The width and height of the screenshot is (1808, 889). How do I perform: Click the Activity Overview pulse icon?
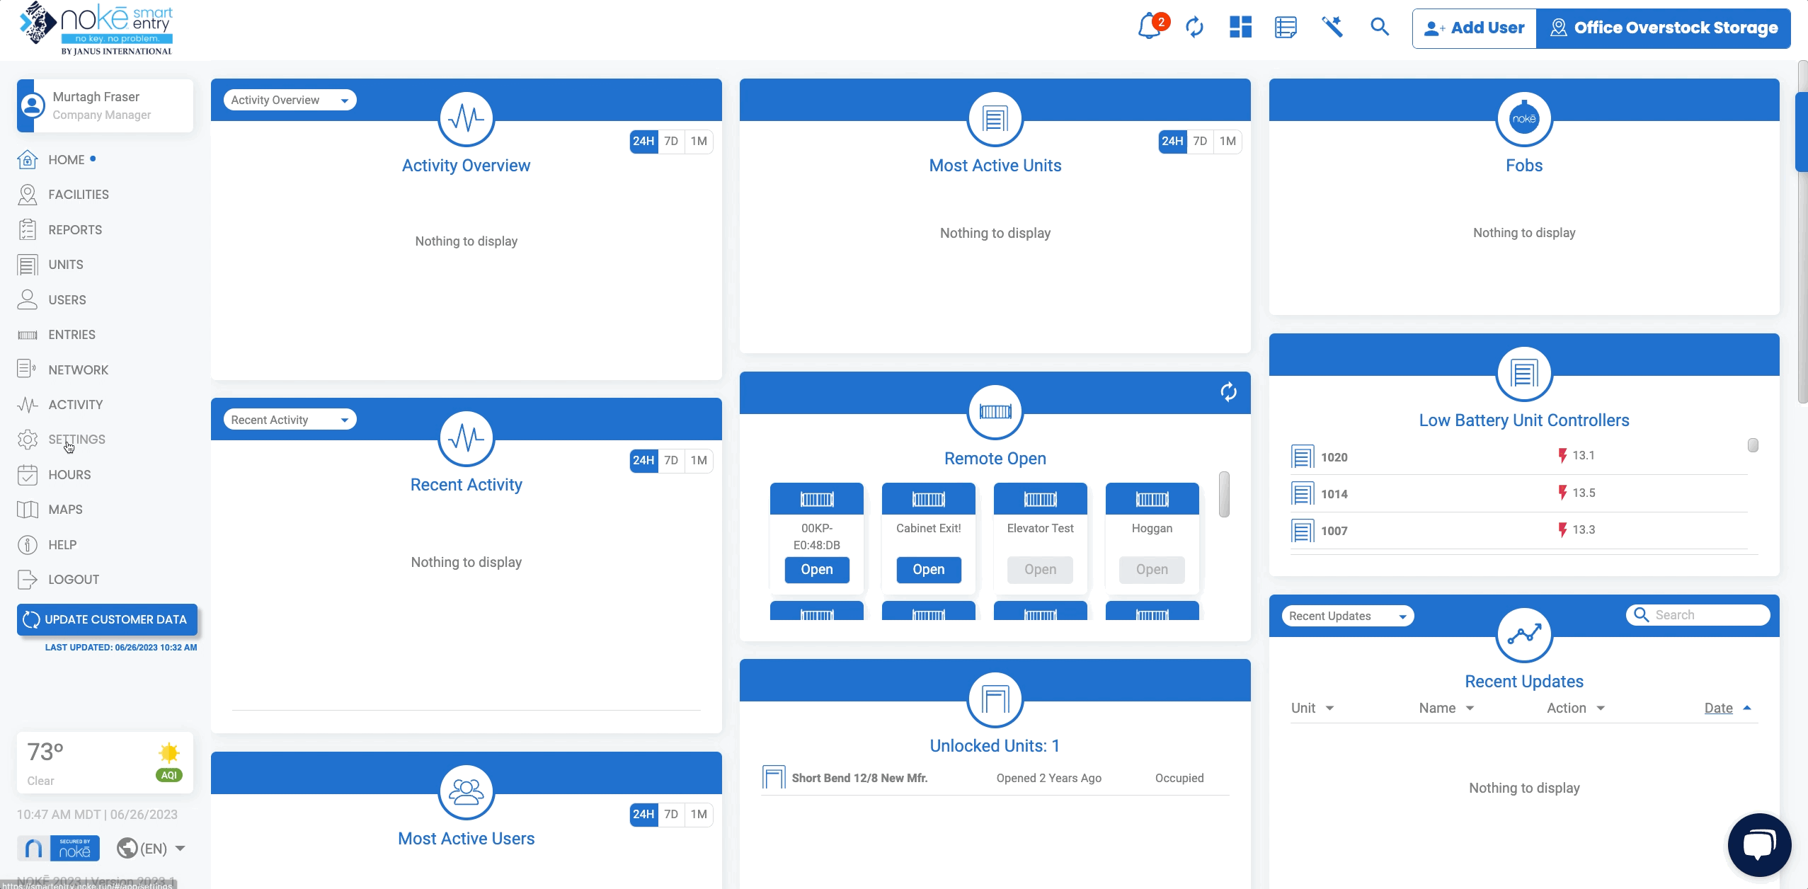466,119
